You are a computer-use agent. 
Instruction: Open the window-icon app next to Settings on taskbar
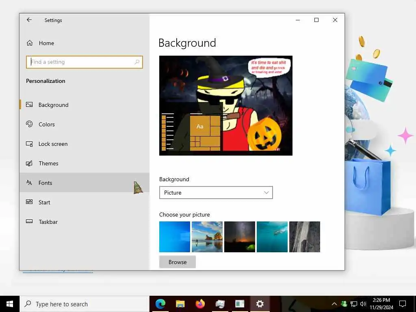tap(240, 304)
